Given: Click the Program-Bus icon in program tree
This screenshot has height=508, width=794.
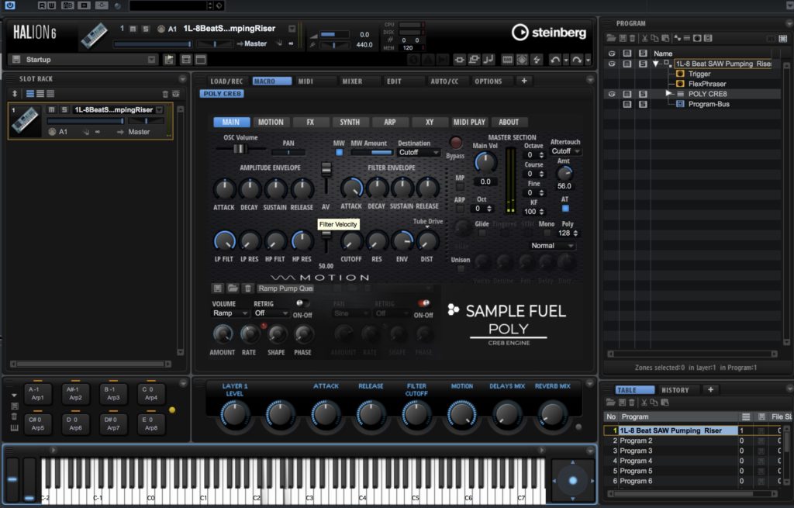Looking at the screenshot, I should click(680, 105).
